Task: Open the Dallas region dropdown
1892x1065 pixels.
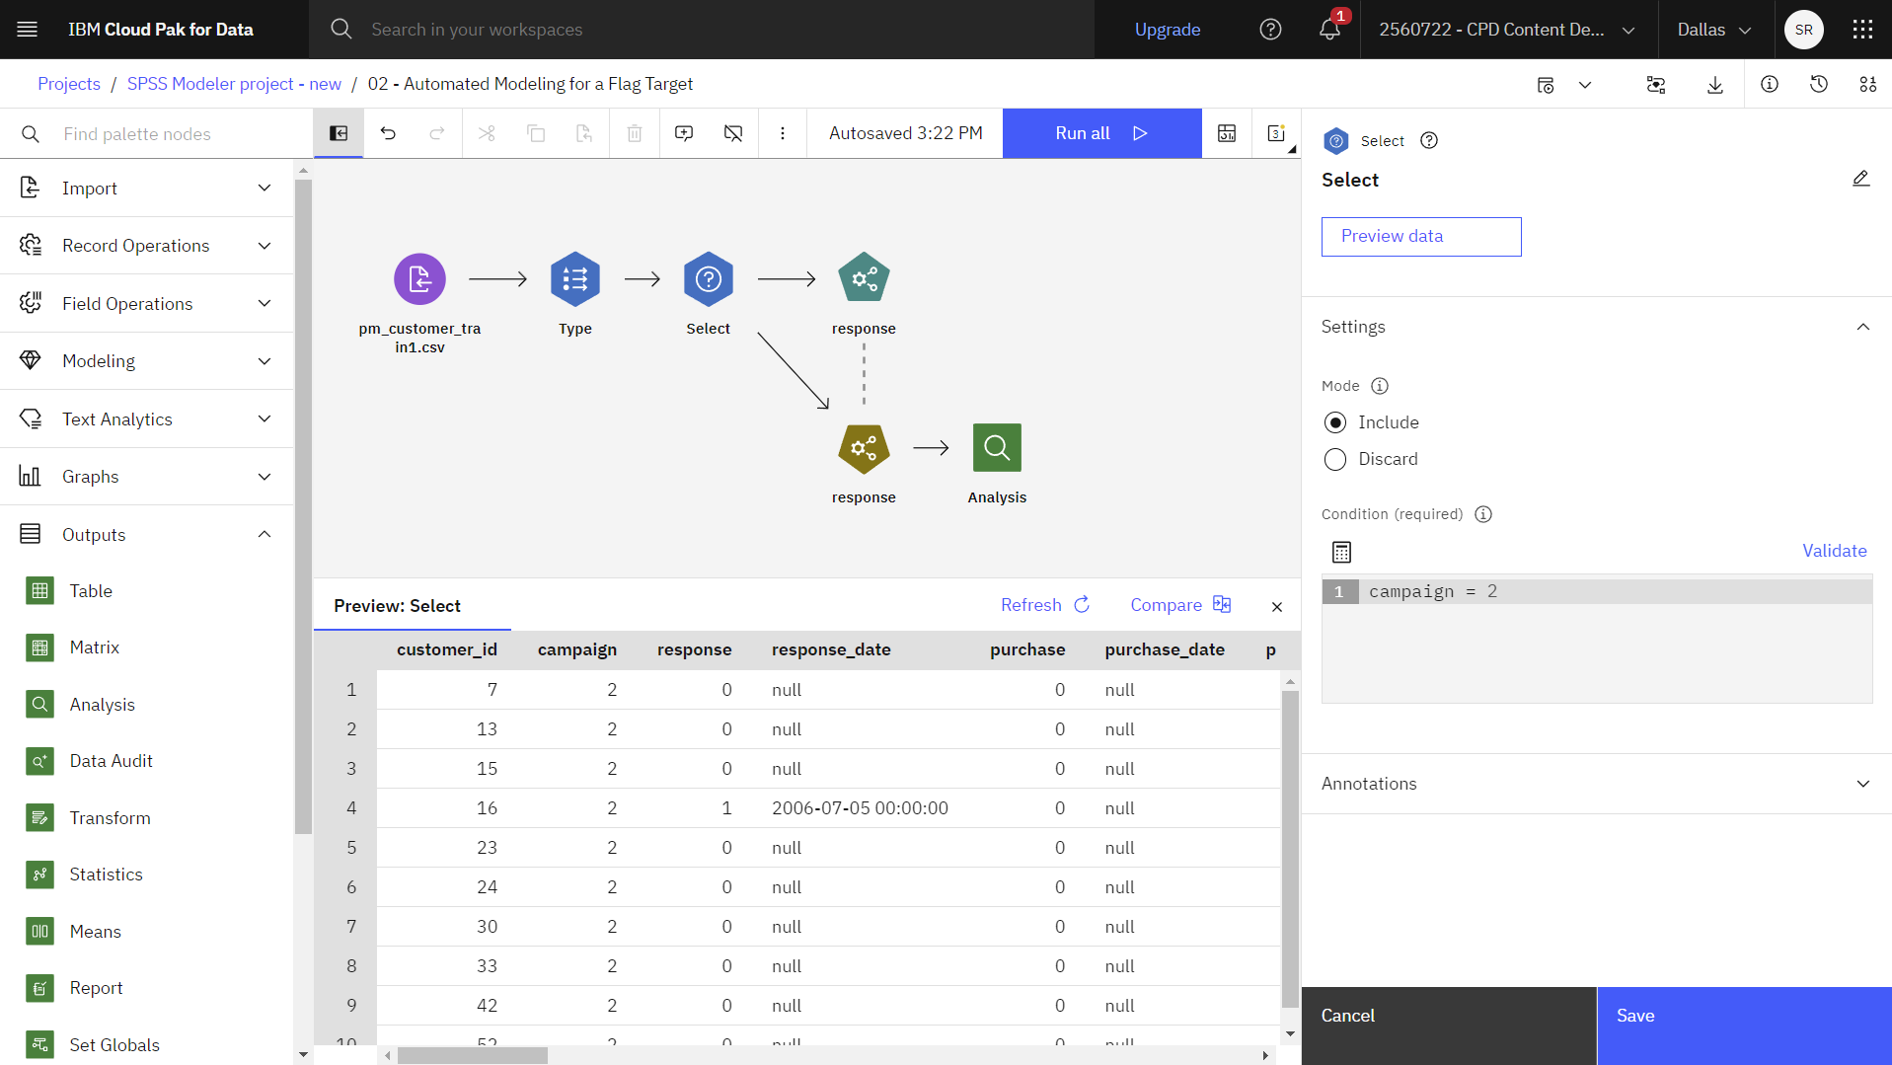Action: pos(1715,30)
